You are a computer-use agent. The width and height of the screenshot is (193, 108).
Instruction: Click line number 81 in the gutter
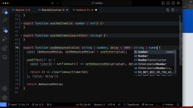point(17,92)
